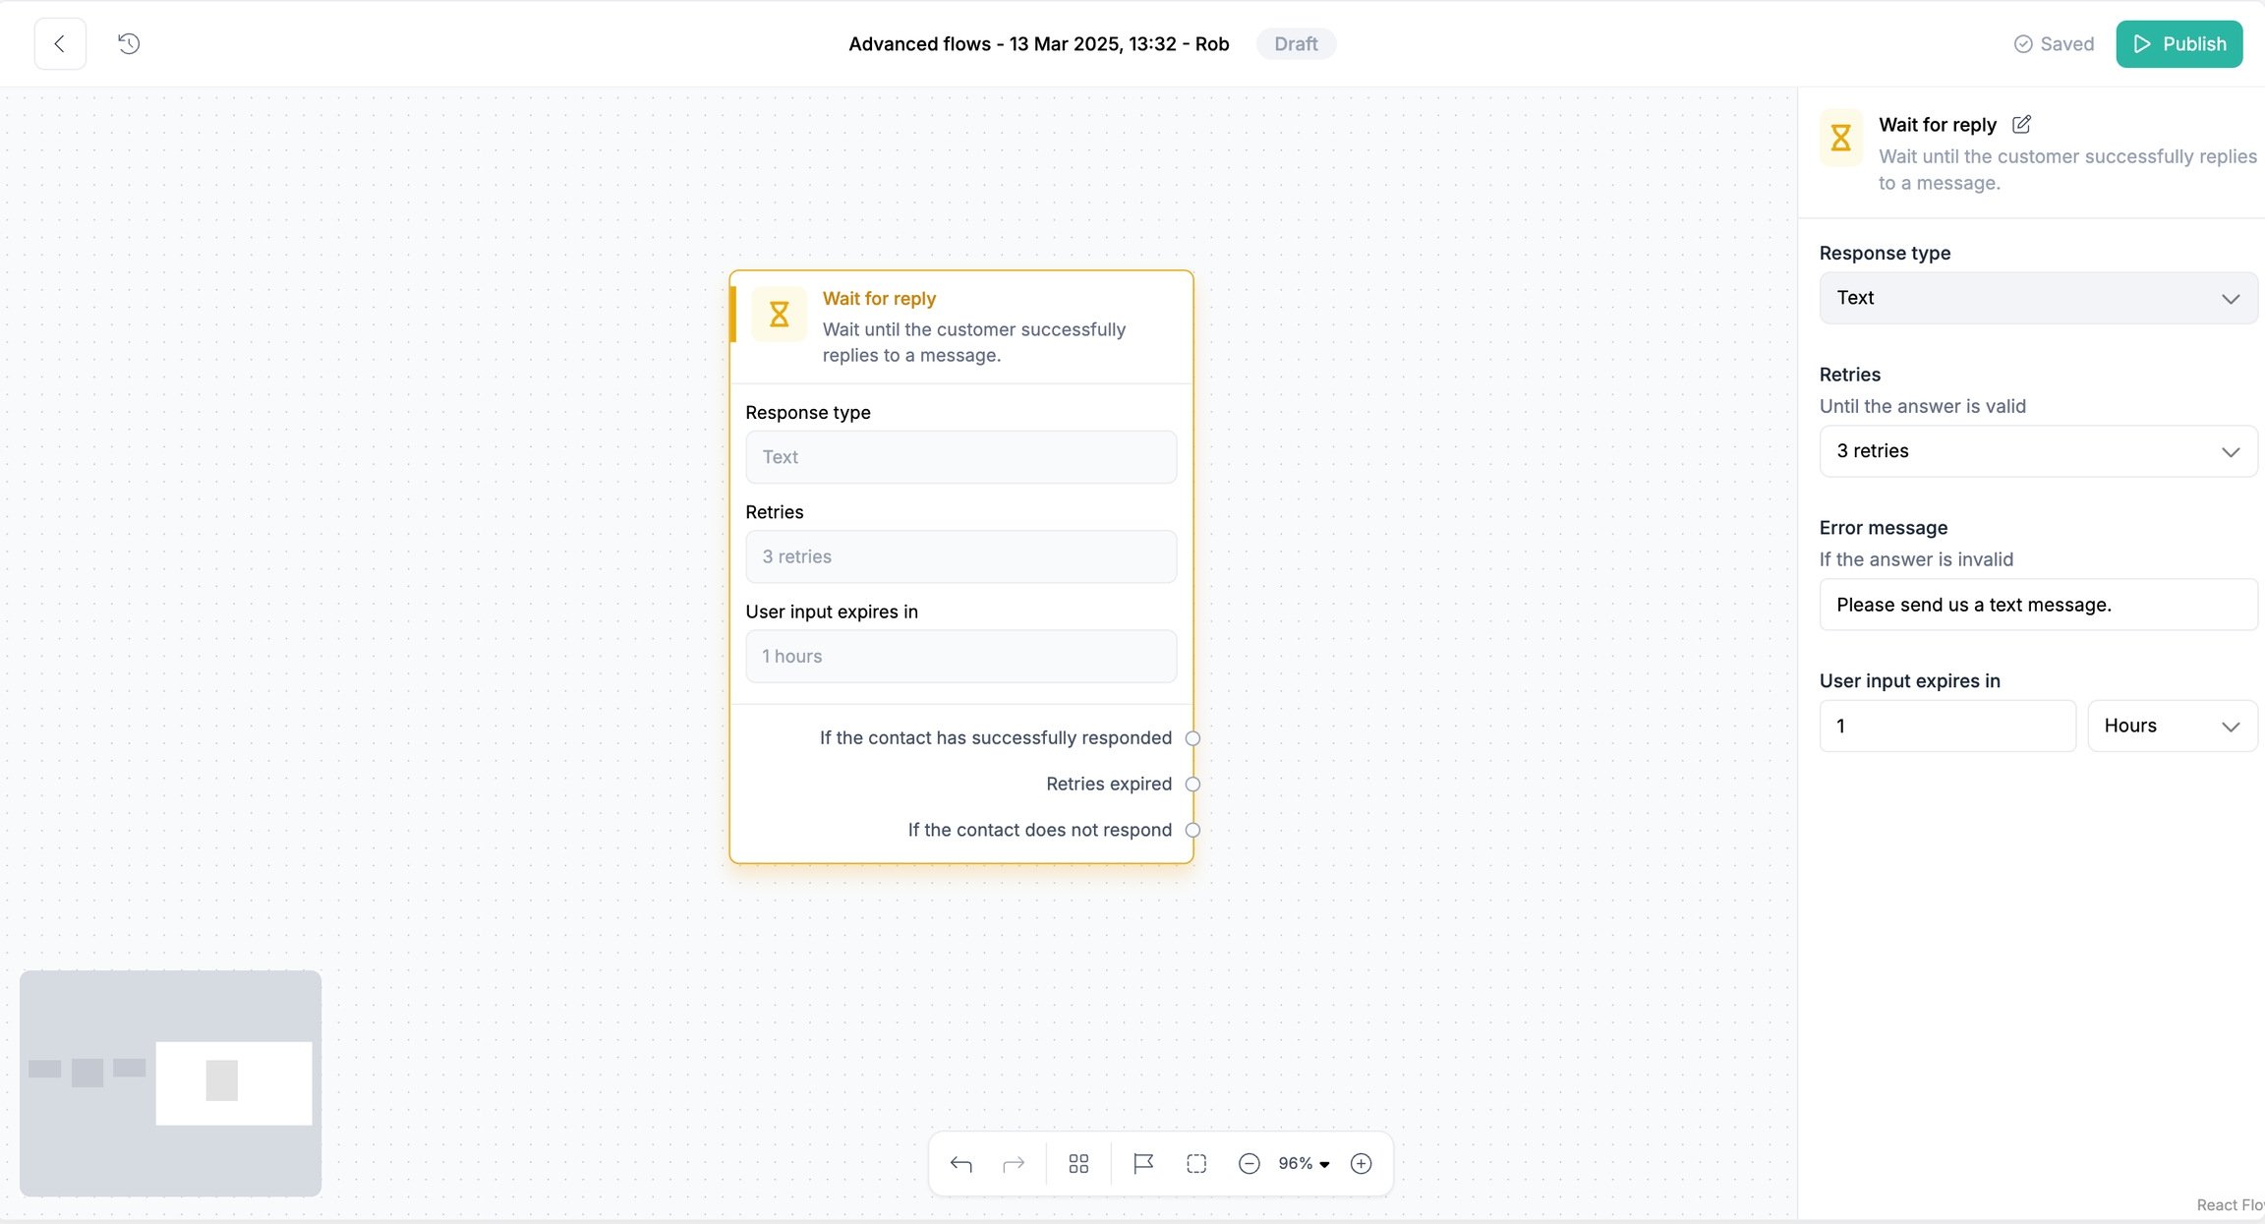This screenshot has width=2265, height=1224.
Task: Open the Response type Text dropdown
Action: (2037, 298)
